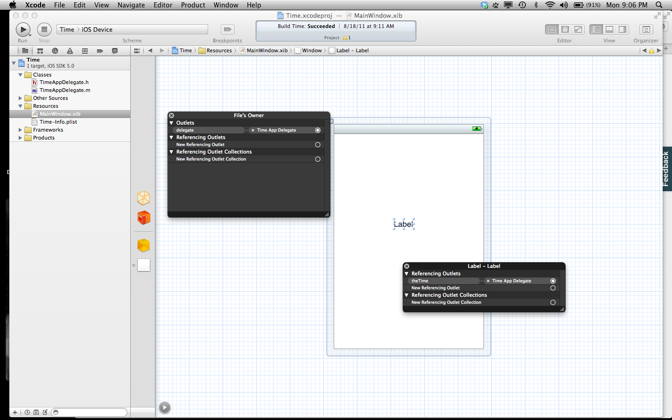The height and width of the screenshot is (420, 672).
Task: Open the Editor menu
Action: pyautogui.click(x=163, y=5)
